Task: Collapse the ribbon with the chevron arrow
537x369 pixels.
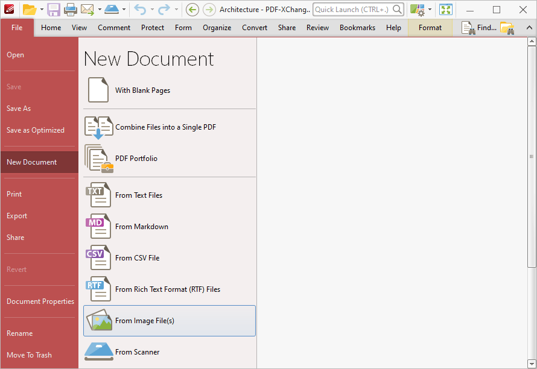Action: [x=529, y=27]
